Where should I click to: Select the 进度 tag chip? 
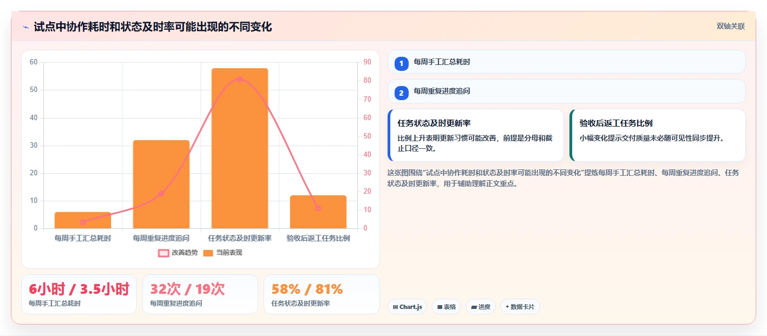(481, 307)
